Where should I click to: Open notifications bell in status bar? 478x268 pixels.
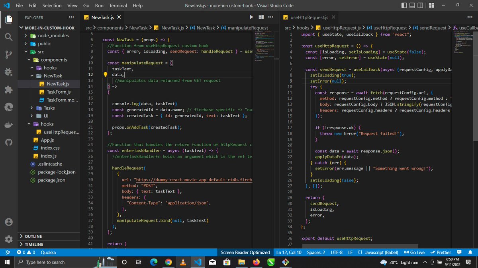[x=470, y=252]
